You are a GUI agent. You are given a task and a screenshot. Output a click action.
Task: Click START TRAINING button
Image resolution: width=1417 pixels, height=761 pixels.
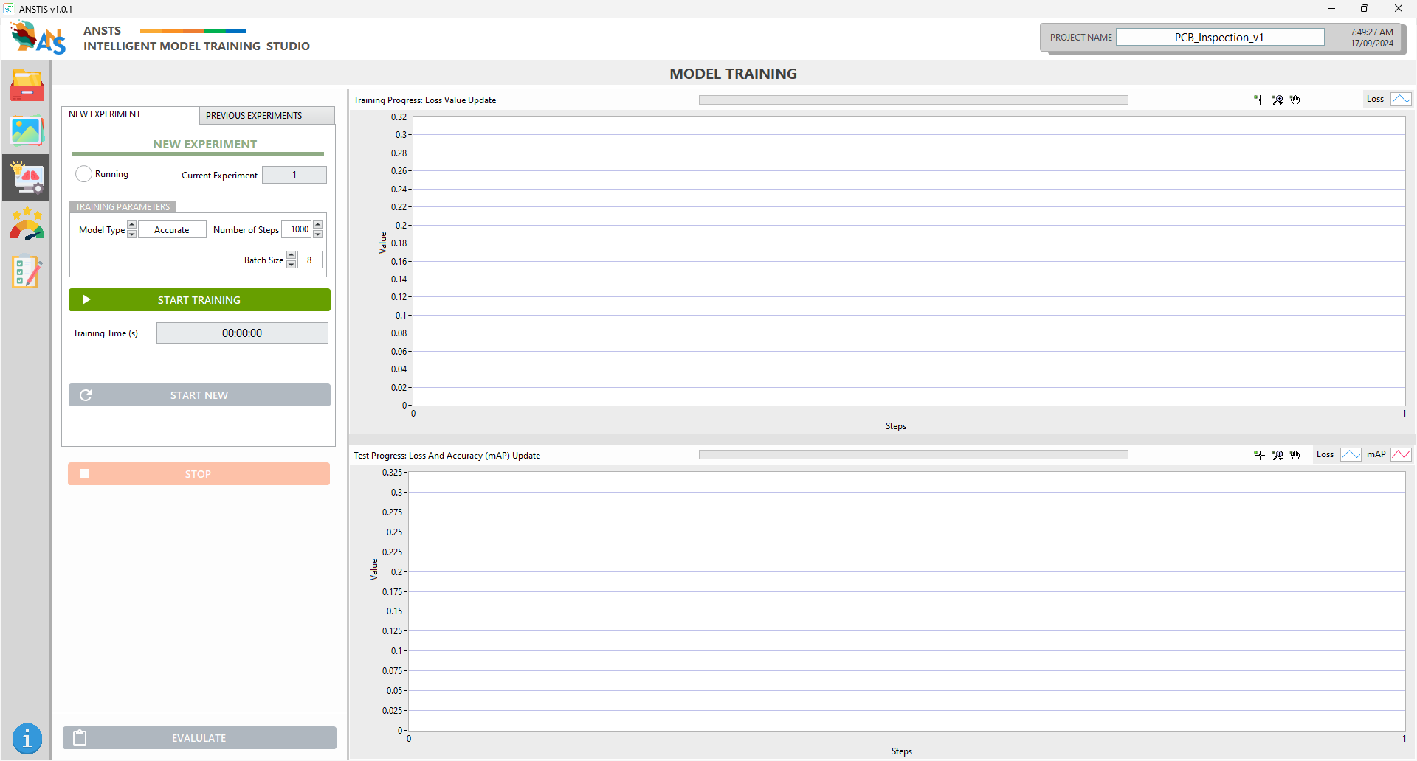[x=199, y=300]
